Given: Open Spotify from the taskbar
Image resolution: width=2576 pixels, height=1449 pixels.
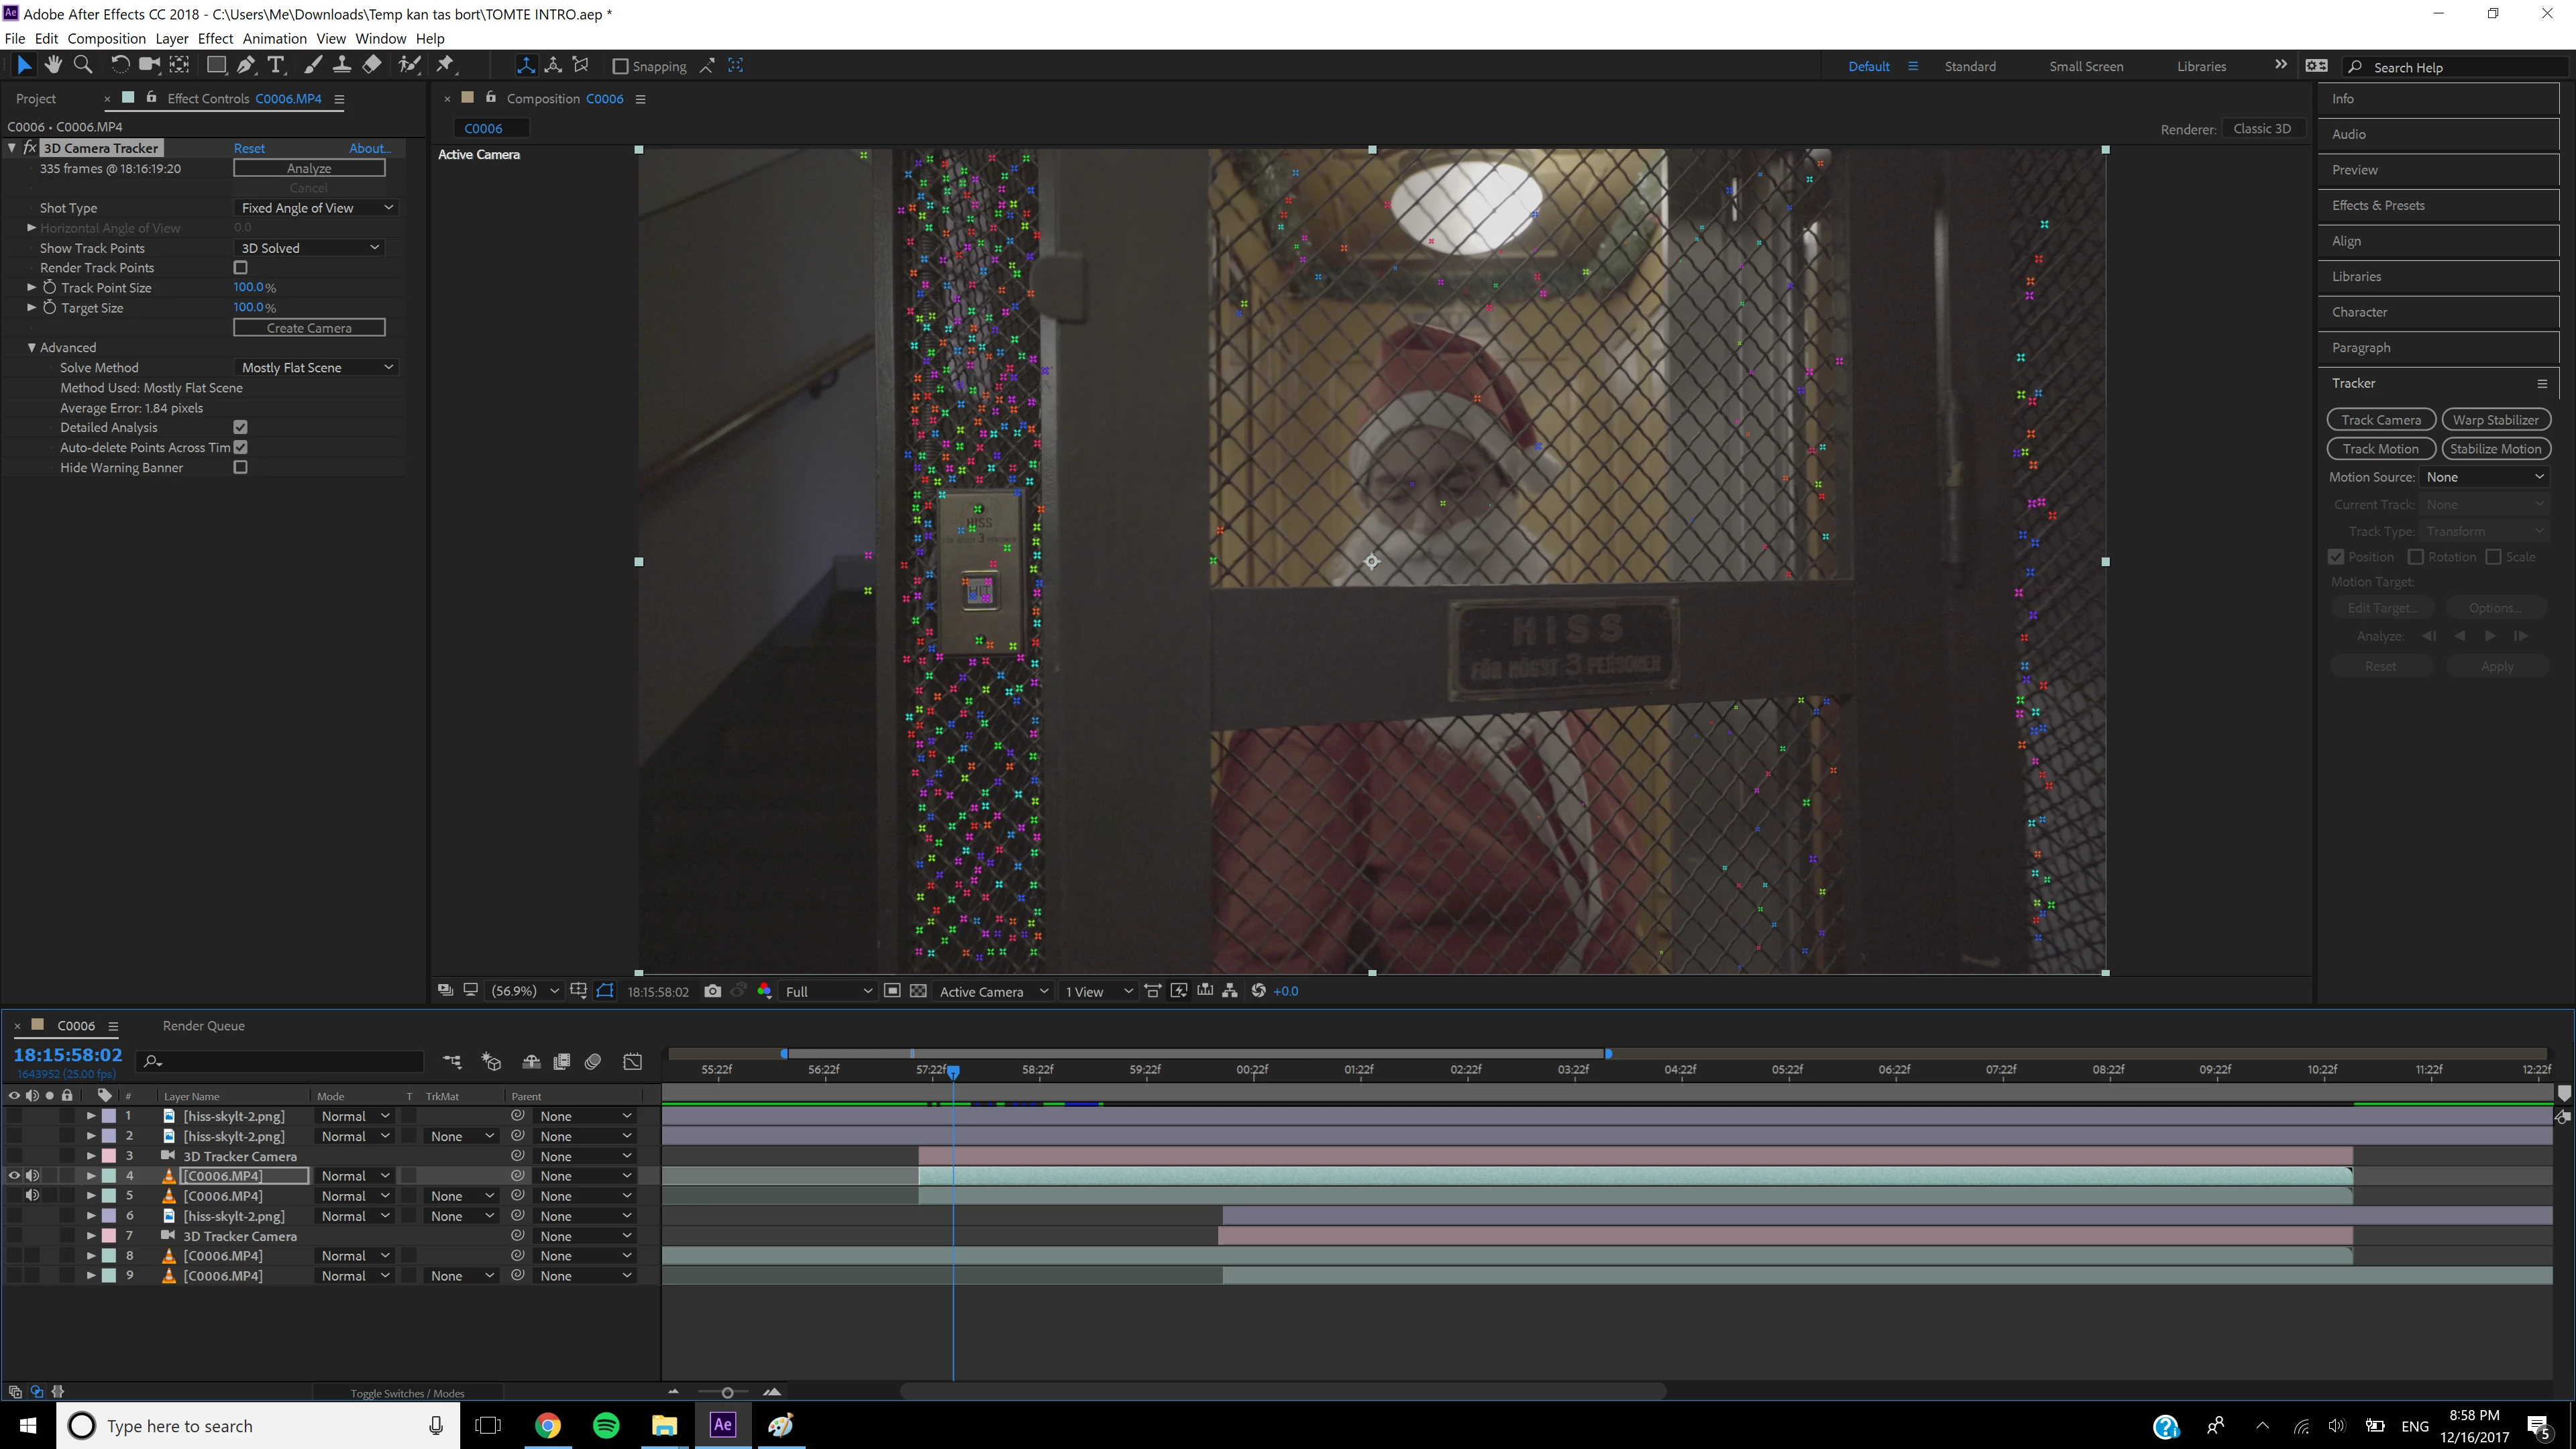Looking at the screenshot, I should click(x=606, y=1425).
